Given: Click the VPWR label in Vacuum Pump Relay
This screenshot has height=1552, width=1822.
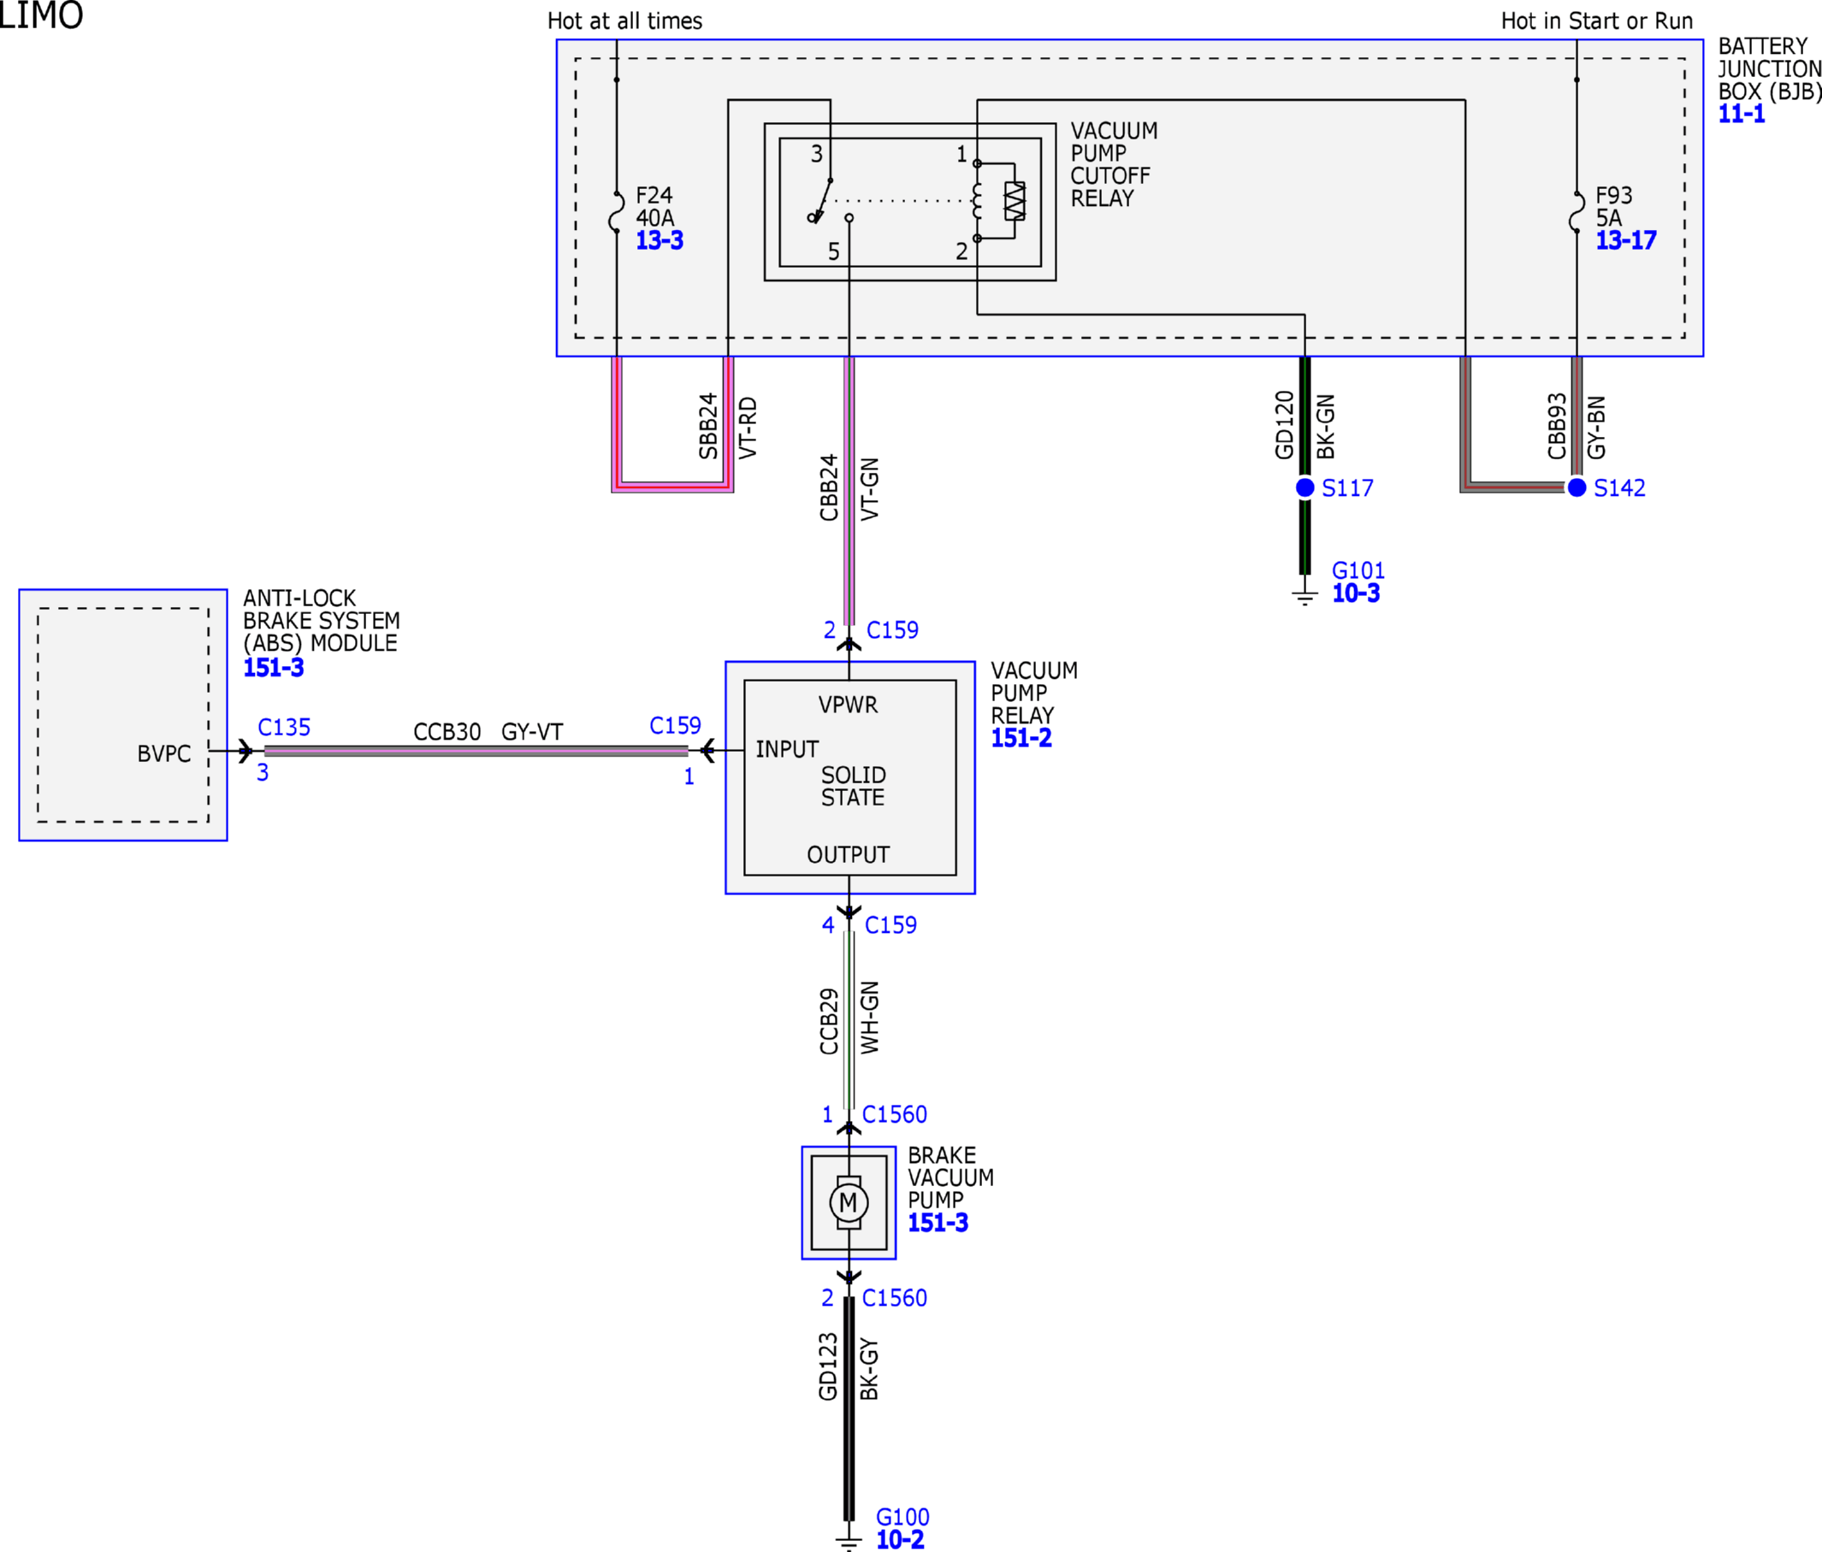Looking at the screenshot, I should 848,705.
